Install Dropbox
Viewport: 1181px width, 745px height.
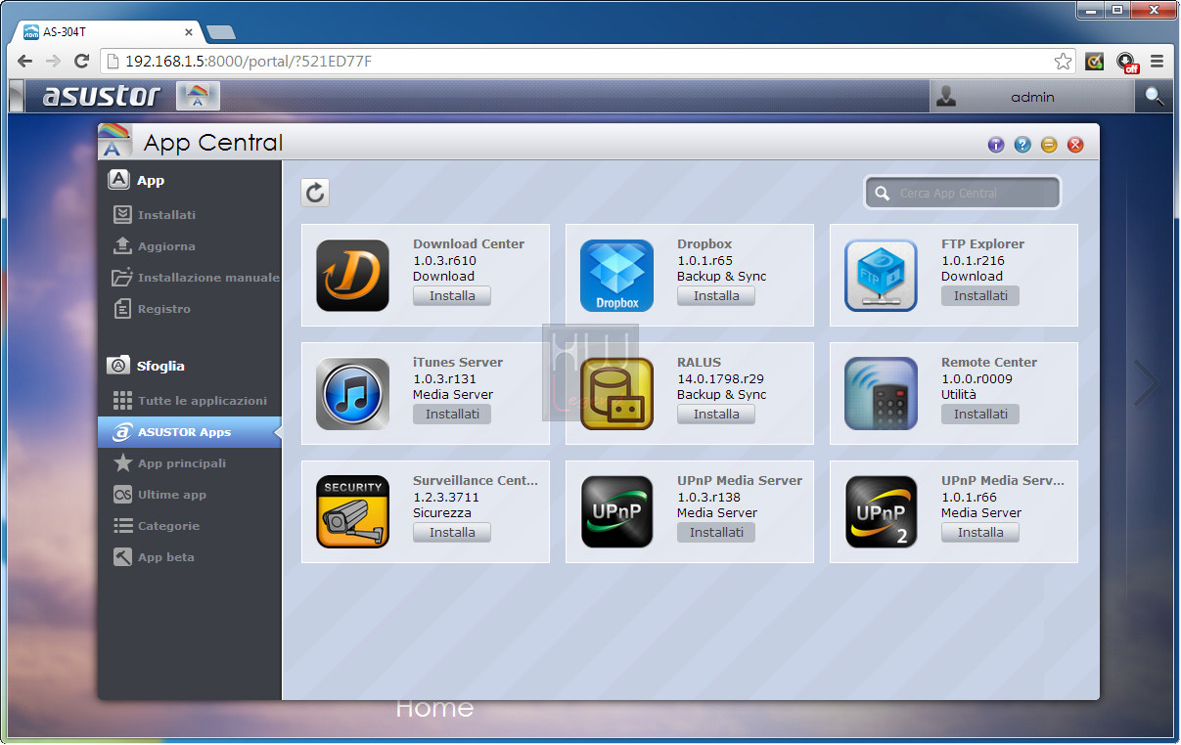(x=716, y=296)
